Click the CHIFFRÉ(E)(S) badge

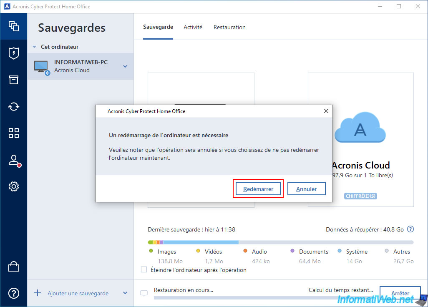[360, 196]
